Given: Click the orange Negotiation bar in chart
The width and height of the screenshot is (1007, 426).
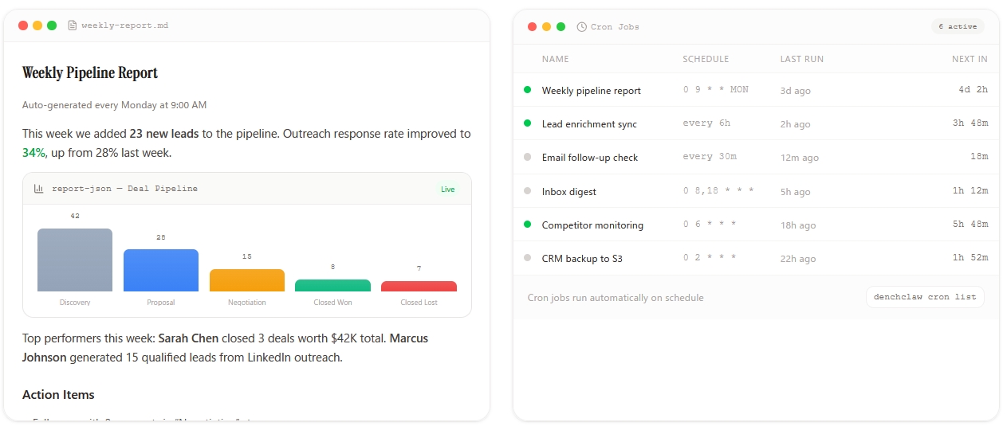Looking at the screenshot, I should tap(247, 280).
